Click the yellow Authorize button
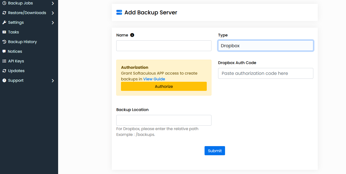The width and height of the screenshot is (346, 174). click(x=164, y=86)
